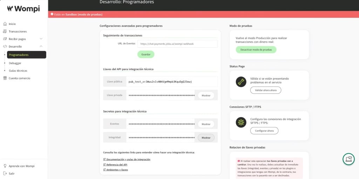This screenshot has width=359, height=179.
Task: Click the SFTP connections network icon
Action: pyautogui.click(x=241, y=122)
